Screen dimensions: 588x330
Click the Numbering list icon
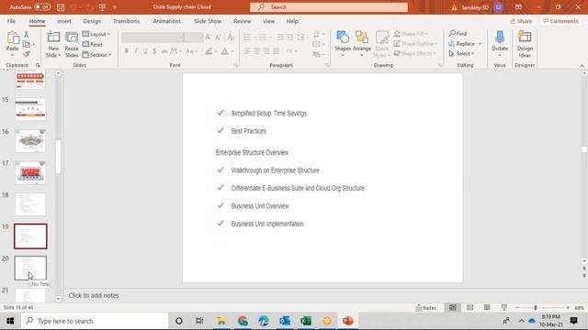(263, 38)
